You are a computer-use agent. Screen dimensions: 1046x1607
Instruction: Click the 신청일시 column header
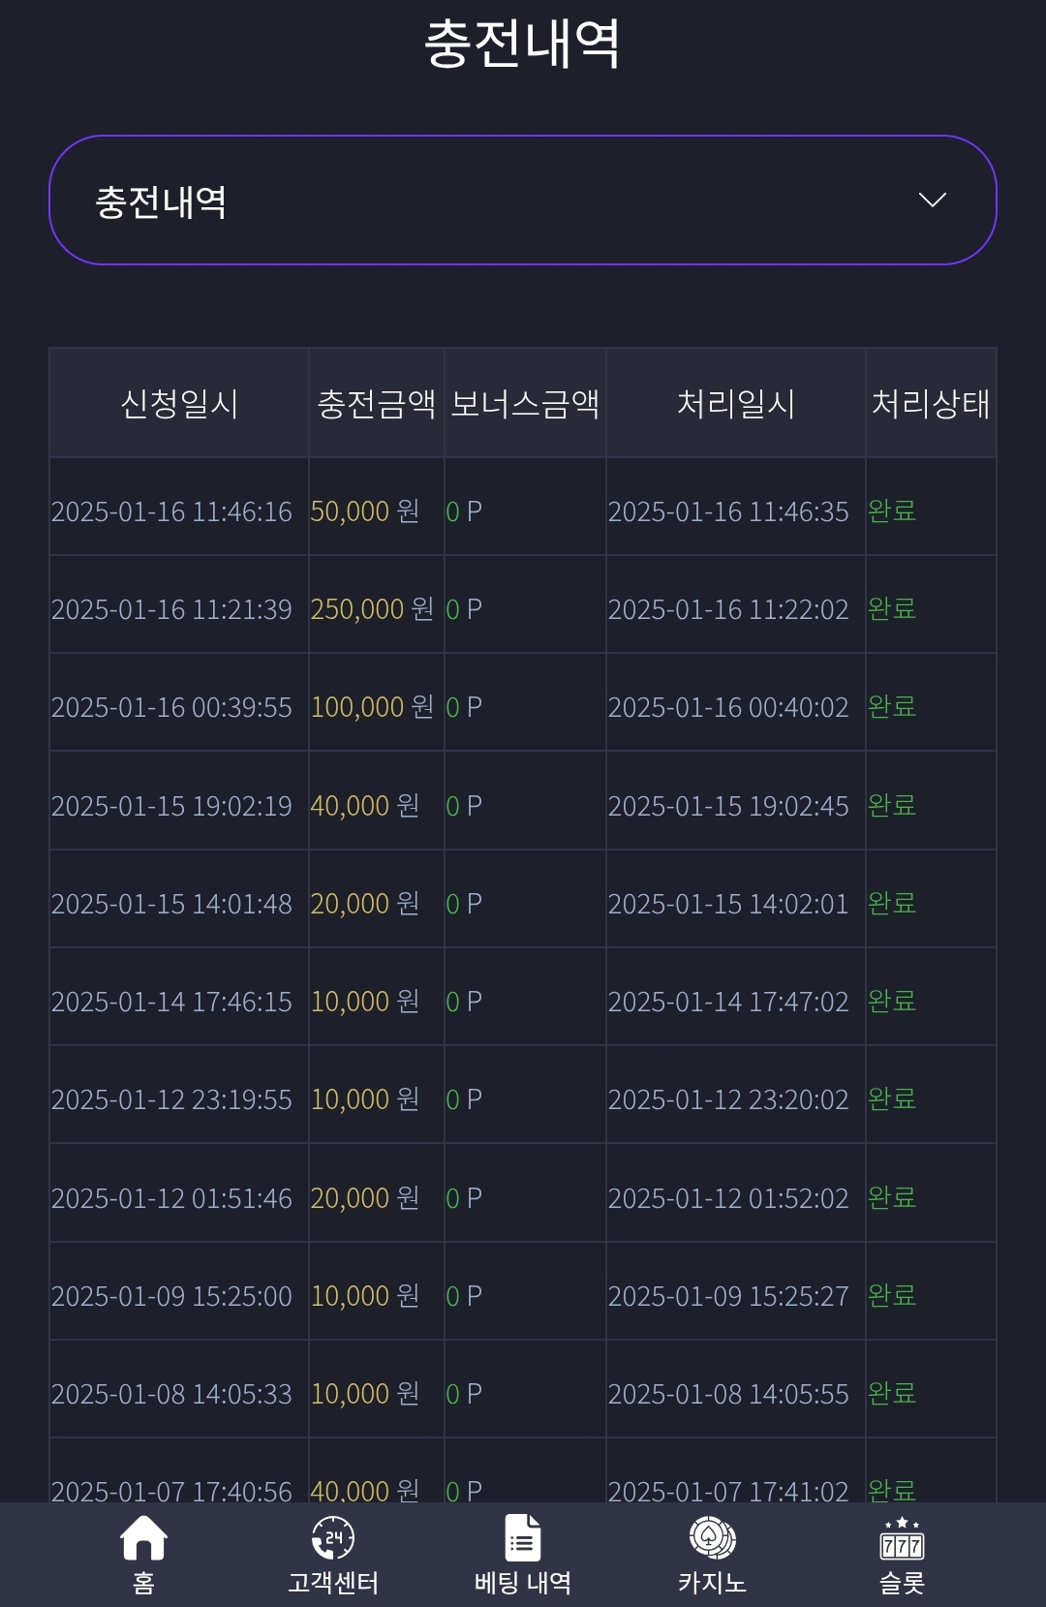point(179,403)
